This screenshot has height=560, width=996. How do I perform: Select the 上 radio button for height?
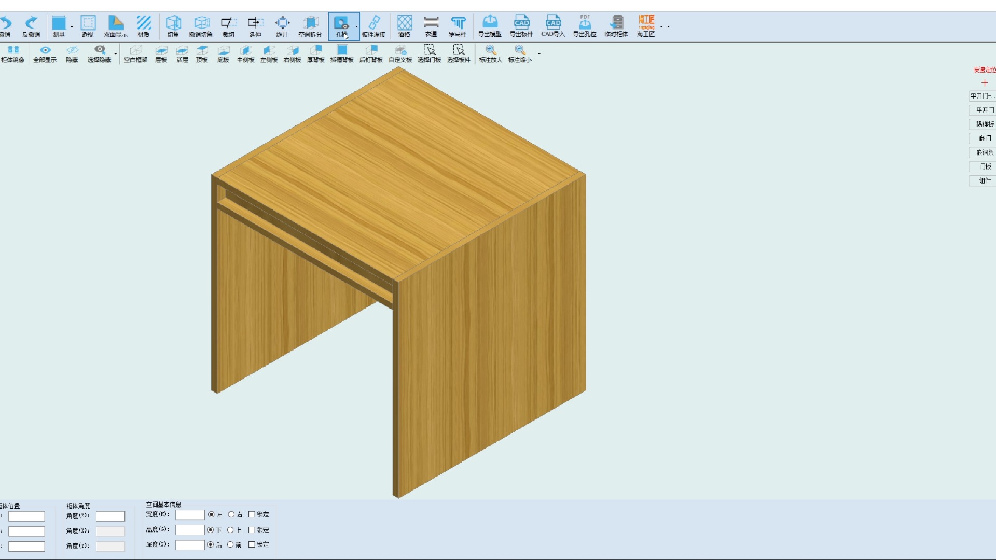(x=230, y=530)
